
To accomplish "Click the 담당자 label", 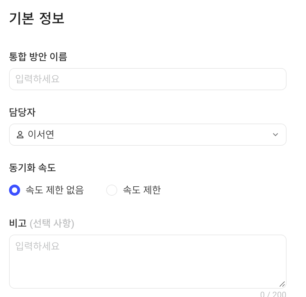I will coord(22,112).
